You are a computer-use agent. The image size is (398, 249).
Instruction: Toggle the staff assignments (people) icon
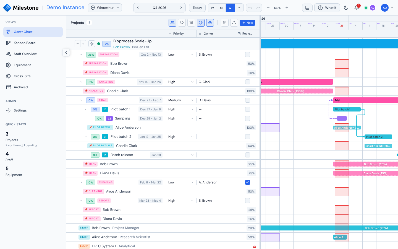pos(172,23)
